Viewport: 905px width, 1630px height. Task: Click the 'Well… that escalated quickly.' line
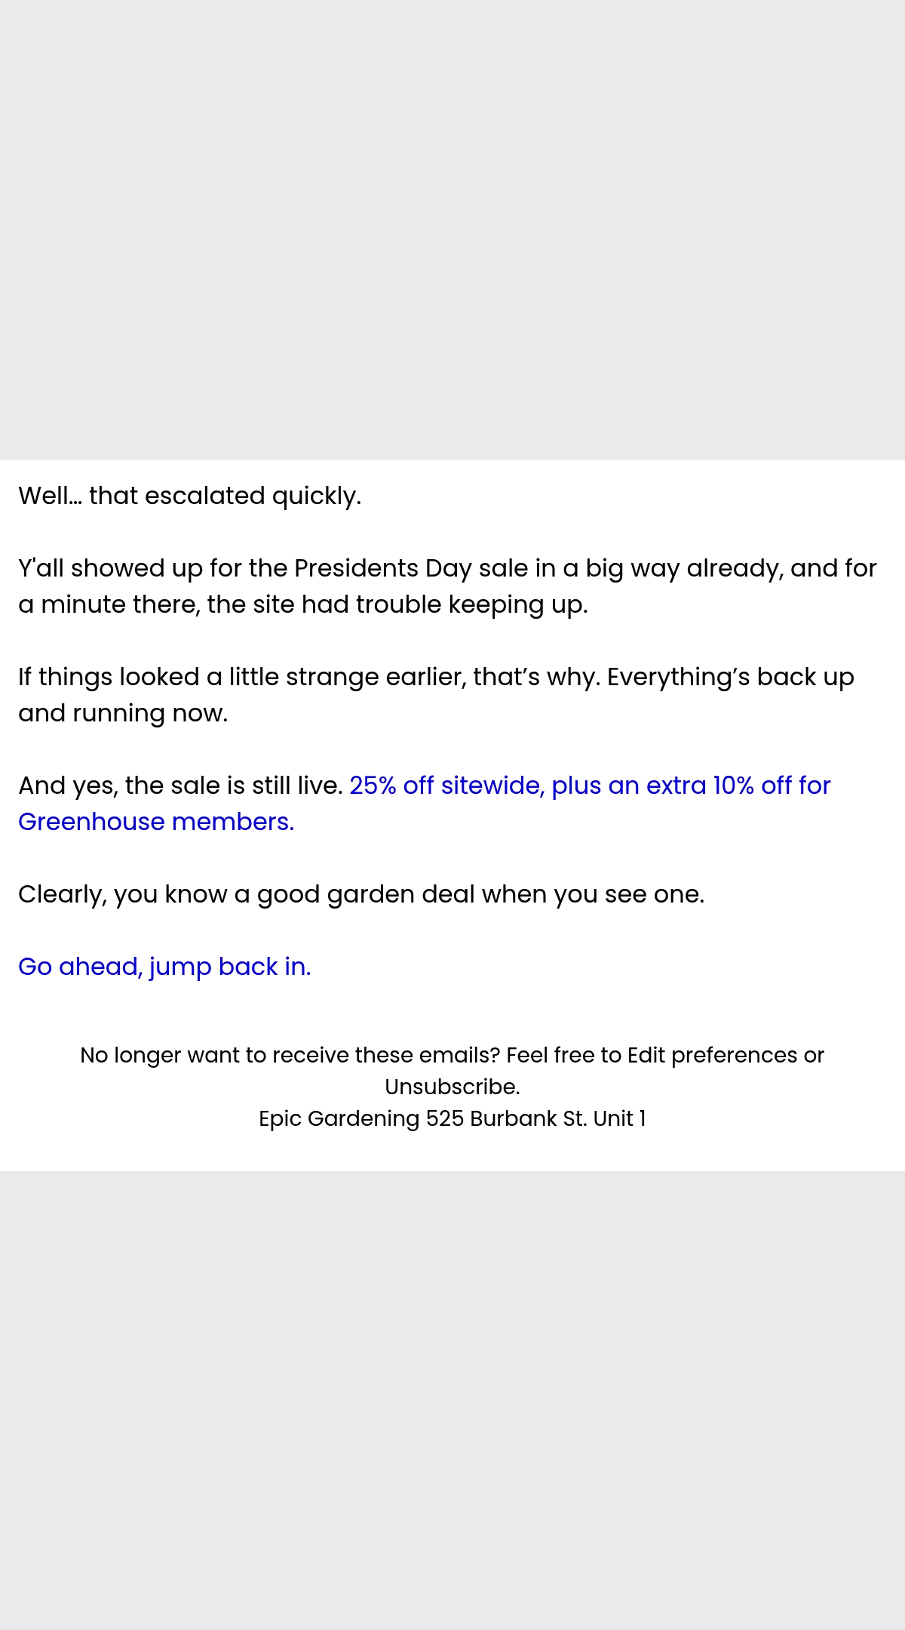190,496
